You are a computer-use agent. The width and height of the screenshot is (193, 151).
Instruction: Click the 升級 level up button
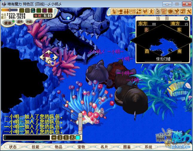click(29, 22)
